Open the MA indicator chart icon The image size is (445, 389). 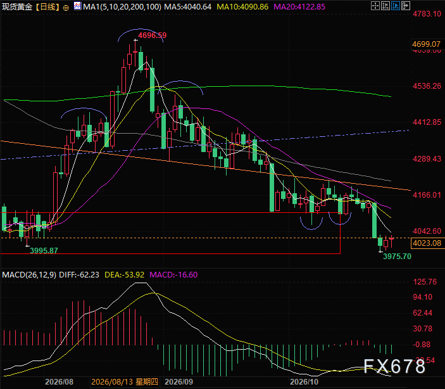click(x=77, y=6)
